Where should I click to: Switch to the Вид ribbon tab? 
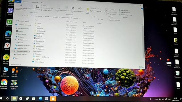42,3
